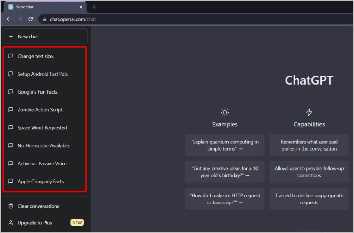Click the lightning icon above Capabilities

[309, 112]
